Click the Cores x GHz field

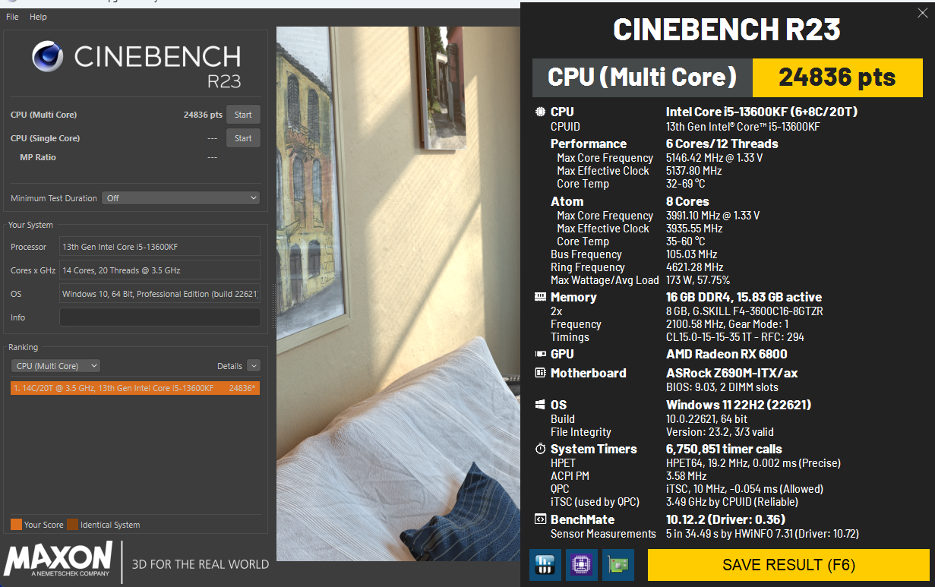pyautogui.click(x=160, y=270)
